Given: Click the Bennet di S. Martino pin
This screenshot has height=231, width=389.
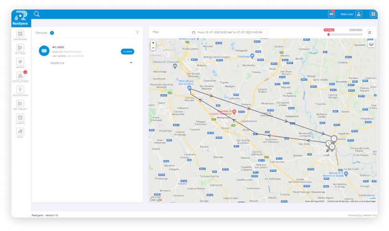Looking at the screenshot, I should click(346, 174).
